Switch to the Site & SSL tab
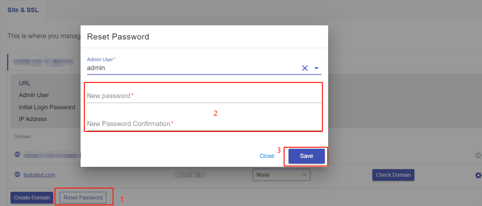The width and height of the screenshot is (482, 206). (23, 10)
